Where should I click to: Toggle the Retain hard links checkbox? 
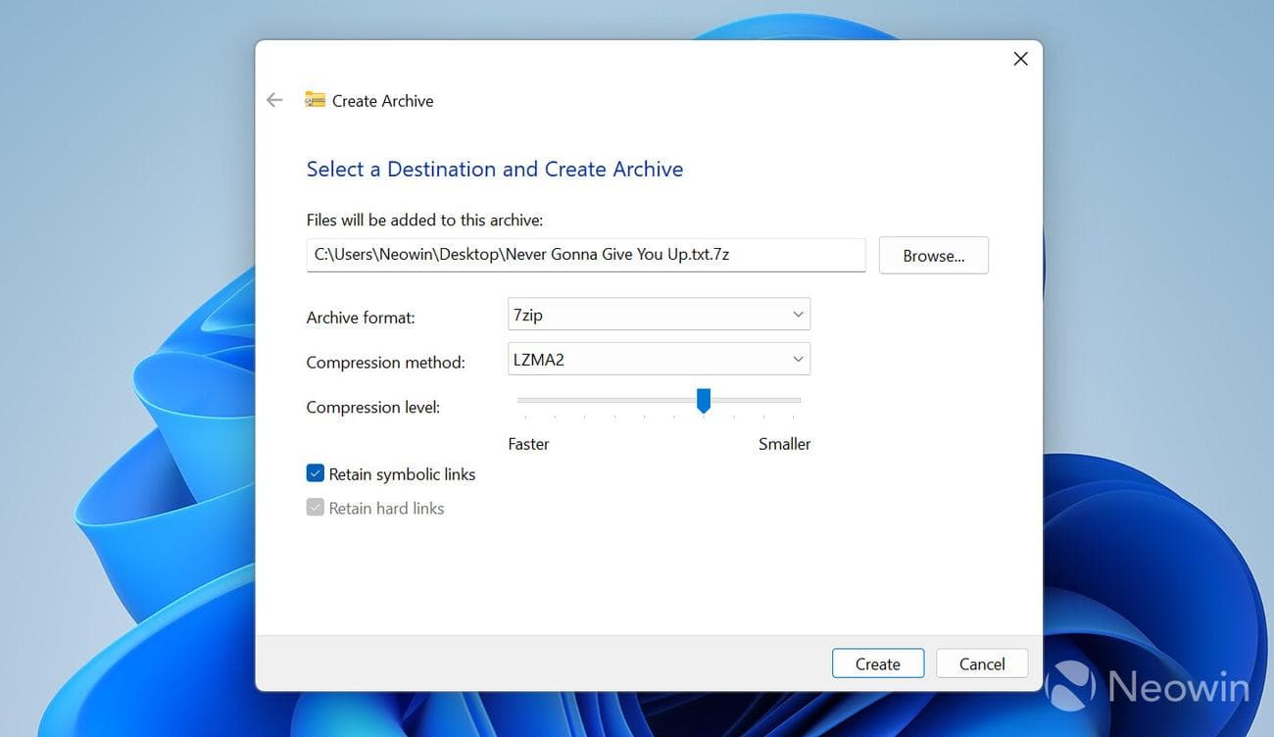point(316,507)
